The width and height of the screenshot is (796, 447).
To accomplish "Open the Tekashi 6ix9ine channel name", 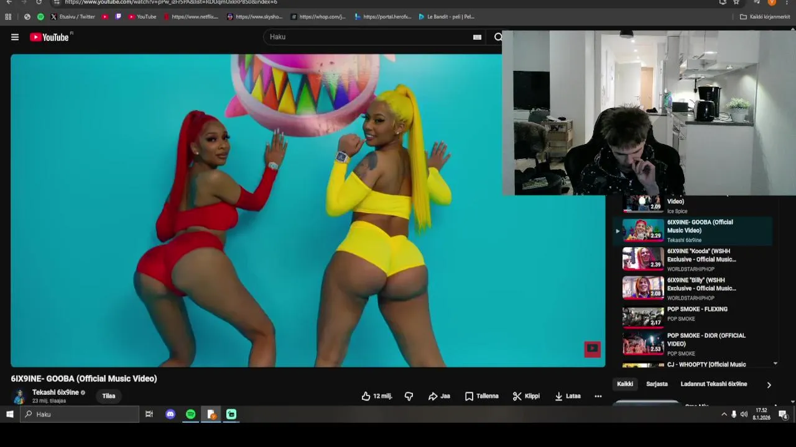I will [55, 392].
